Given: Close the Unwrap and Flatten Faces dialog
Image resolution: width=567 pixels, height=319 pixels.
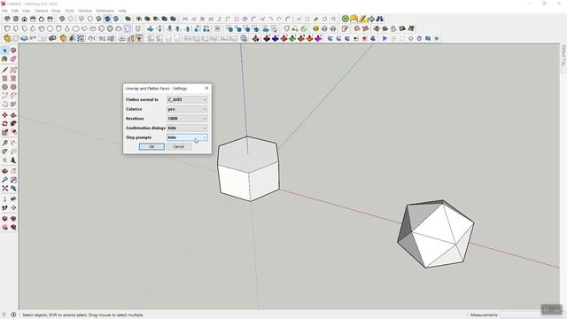Looking at the screenshot, I should tap(206, 89).
